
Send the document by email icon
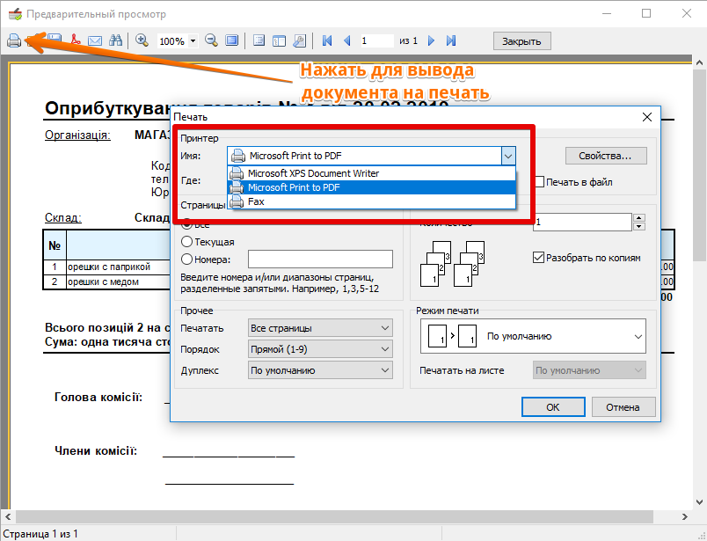tap(95, 40)
